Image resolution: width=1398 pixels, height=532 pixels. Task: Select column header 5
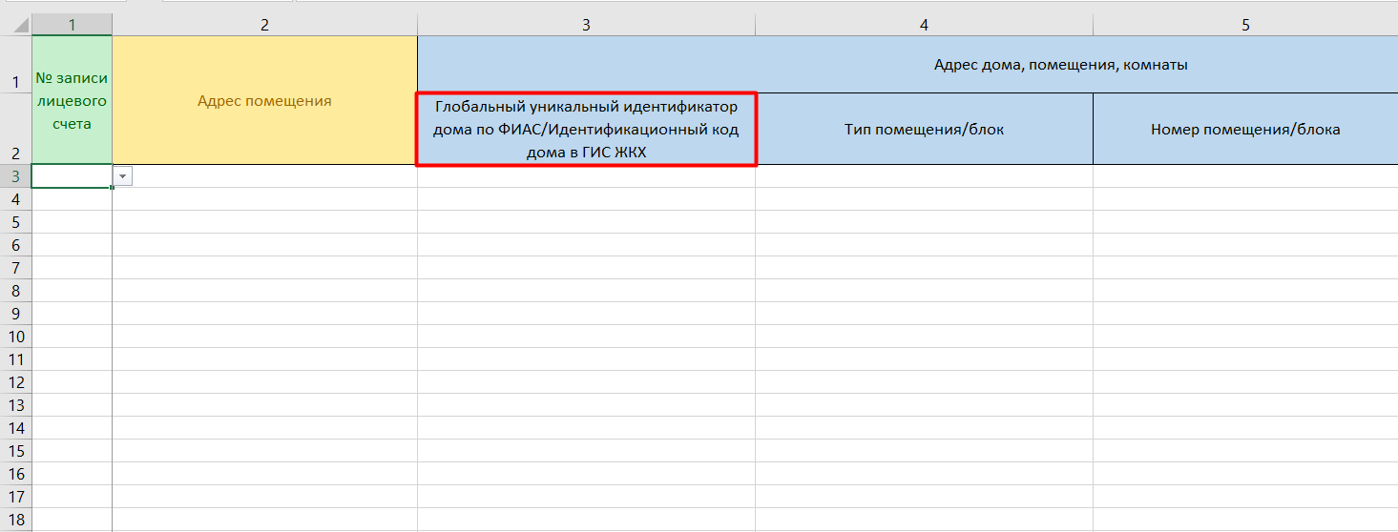click(x=1245, y=25)
